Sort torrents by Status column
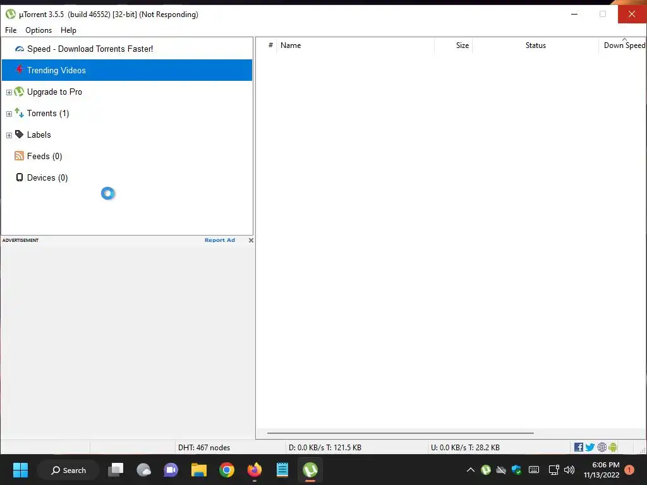 [x=535, y=45]
